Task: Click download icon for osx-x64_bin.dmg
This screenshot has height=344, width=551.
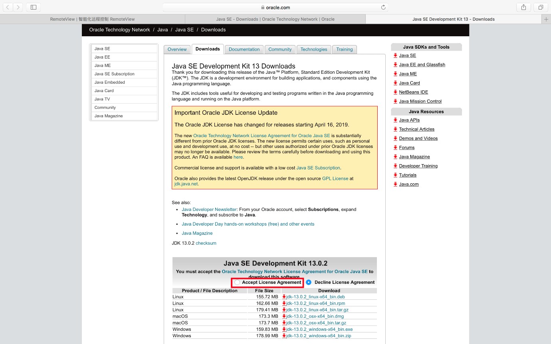Action: click(284, 316)
